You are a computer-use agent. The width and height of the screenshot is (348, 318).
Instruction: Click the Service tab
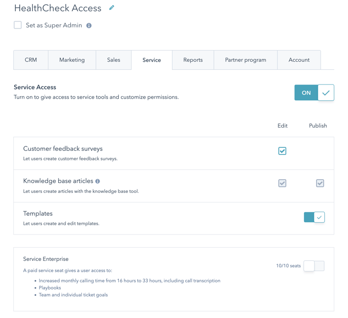(152, 60)
